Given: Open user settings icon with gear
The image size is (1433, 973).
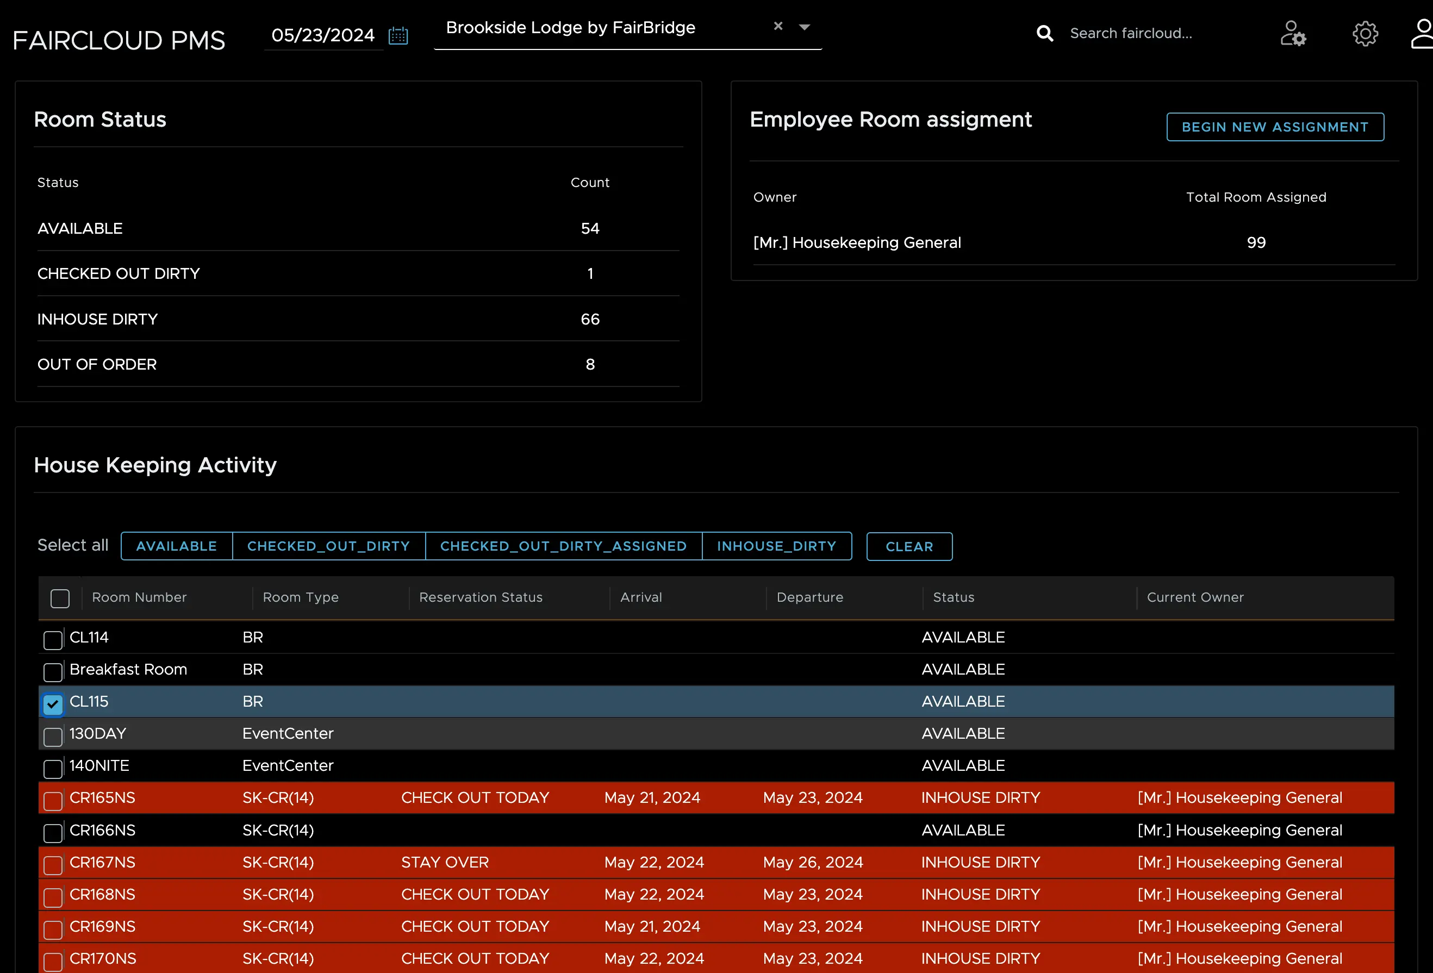Looking at the screenshot, I should pyautogui.click(x=1292, y=33).
